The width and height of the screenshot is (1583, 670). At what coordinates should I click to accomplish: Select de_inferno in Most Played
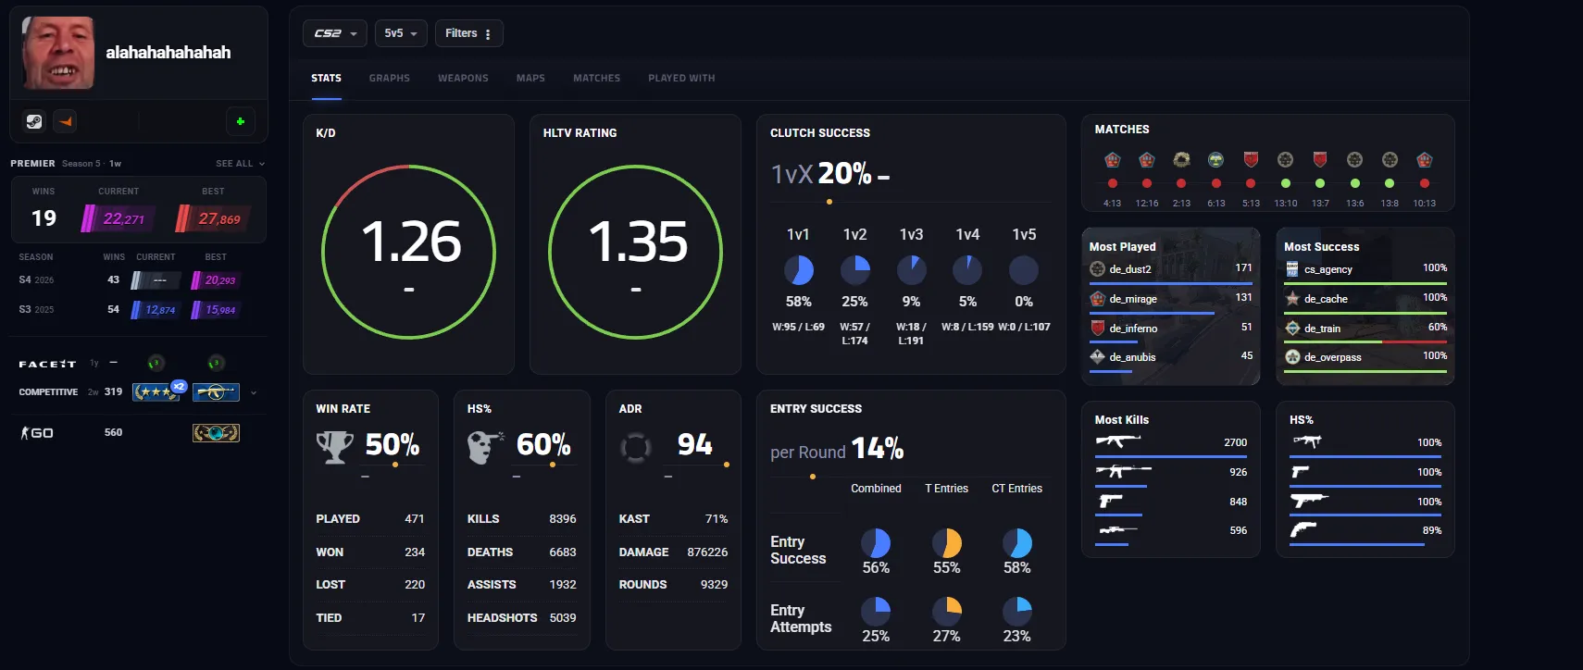pyautogui.click(x=1171, y=329)
